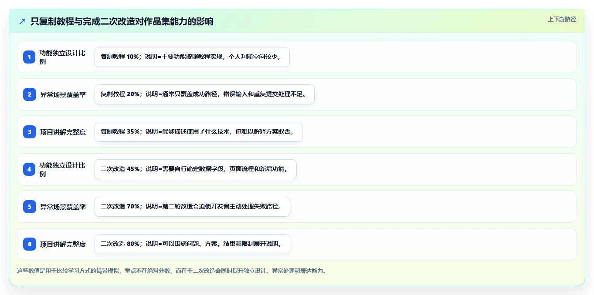This screenshot has width=594, height=295.
Task: Select the 异常场景覆盖率 label in row 2
Action: point(63,94)
